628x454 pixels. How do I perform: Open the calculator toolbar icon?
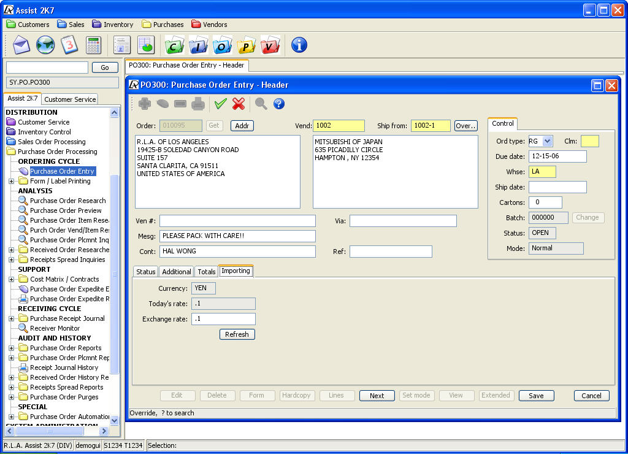(x=93, y=45)
